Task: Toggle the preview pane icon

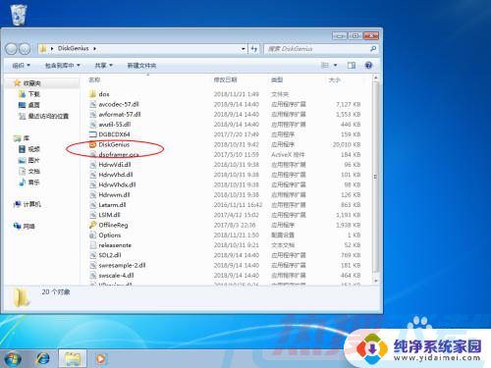Action: point(352,66)
